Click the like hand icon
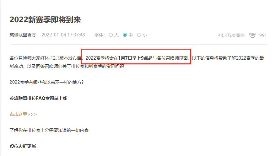The width and height of the screenshot is (275, 156). point(252,35)
